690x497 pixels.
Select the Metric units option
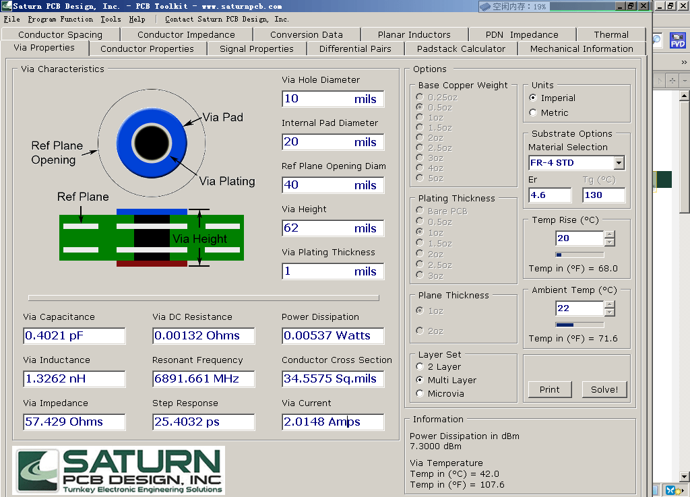pos(548,113)
